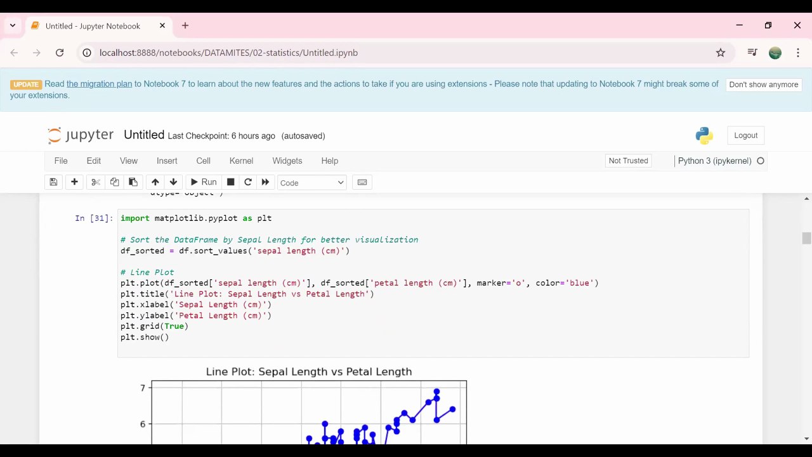Click the plt.show() code line
This screenshot has width=812, height=457.
click(x=145, y=337)
